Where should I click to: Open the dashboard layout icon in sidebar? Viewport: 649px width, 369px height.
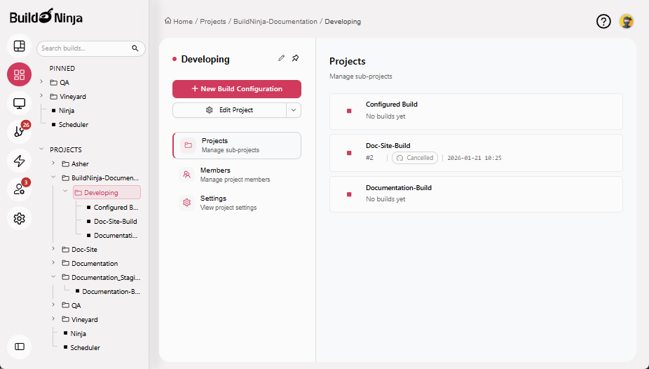pos(20,46)
